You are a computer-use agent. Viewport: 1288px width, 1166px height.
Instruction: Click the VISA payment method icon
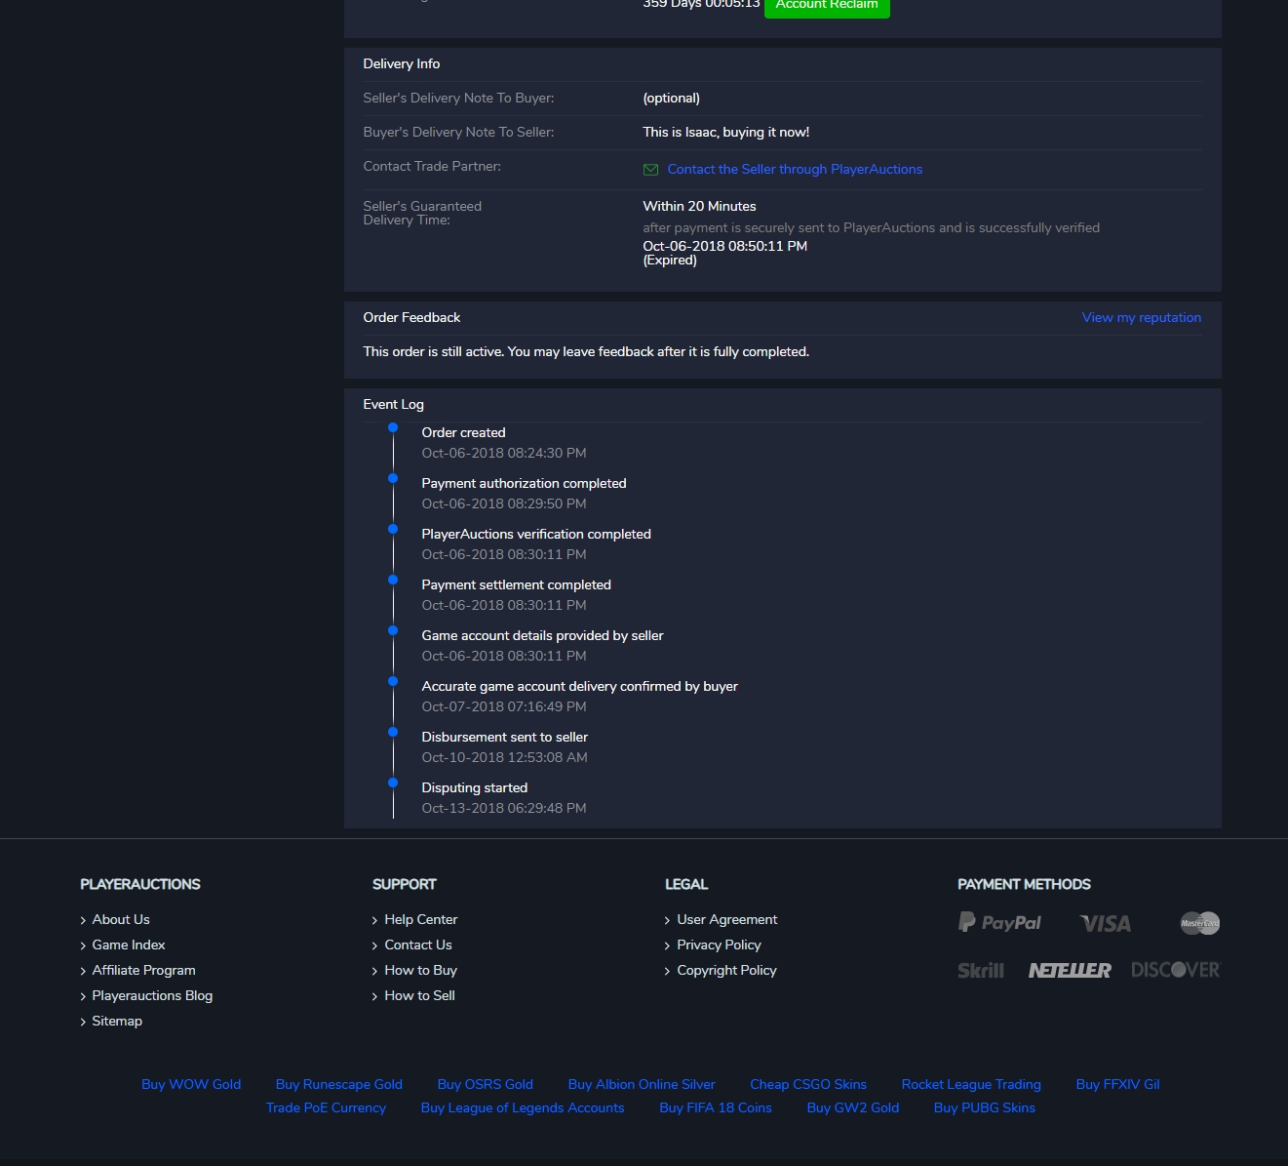pos(1105,922)
